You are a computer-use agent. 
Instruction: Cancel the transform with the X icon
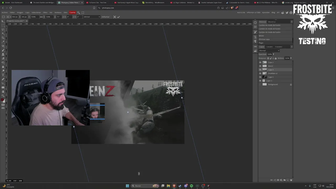click(114, 17)
